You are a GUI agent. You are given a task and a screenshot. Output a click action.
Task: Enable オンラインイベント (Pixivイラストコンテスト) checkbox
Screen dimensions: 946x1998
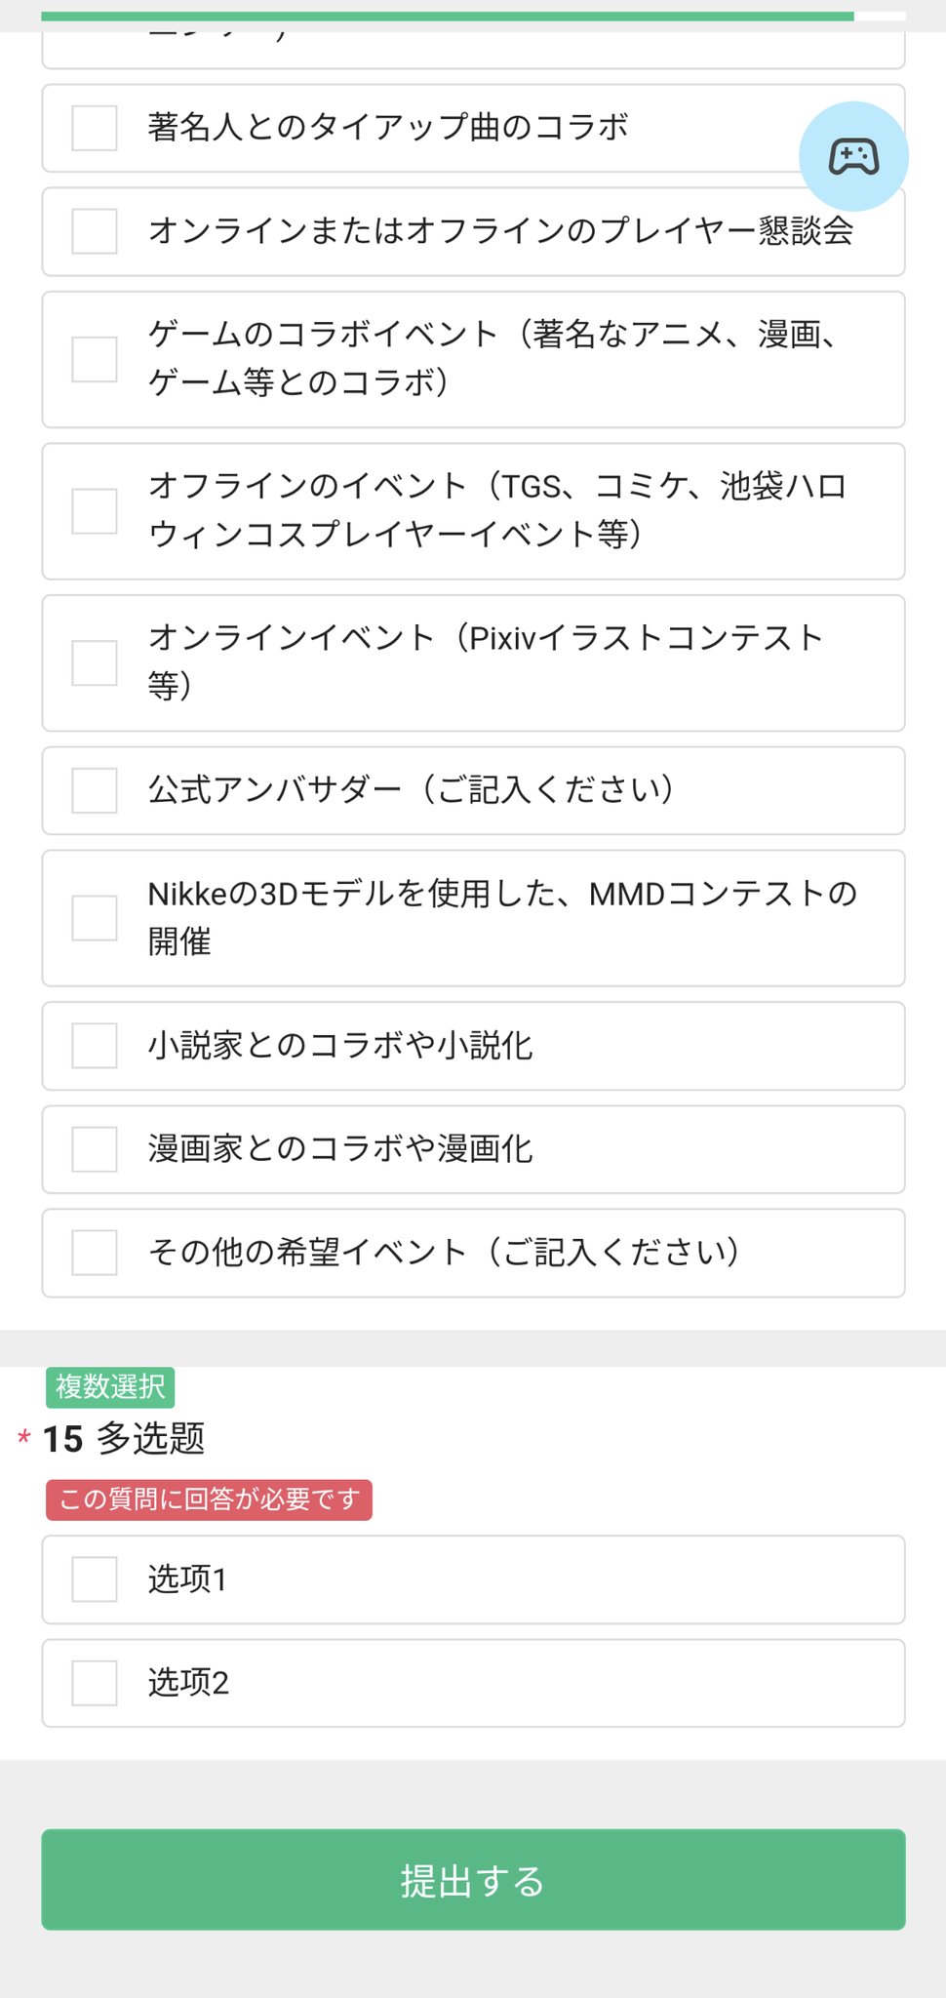tap(95, 662)
